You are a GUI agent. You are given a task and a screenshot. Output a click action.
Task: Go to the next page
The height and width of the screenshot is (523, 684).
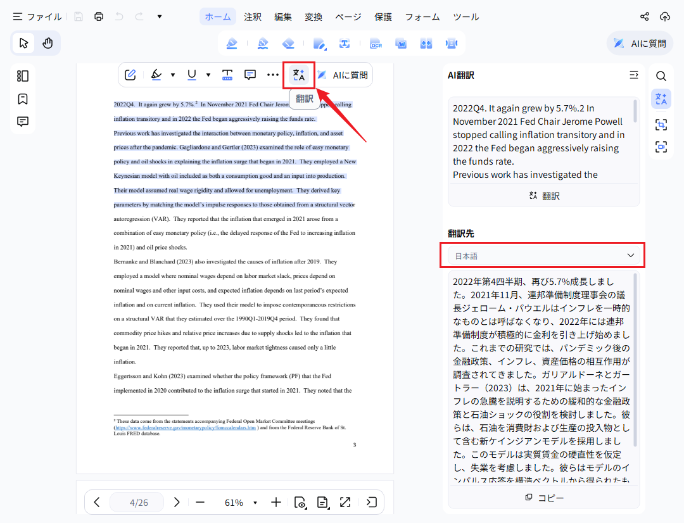click(176, 503)
